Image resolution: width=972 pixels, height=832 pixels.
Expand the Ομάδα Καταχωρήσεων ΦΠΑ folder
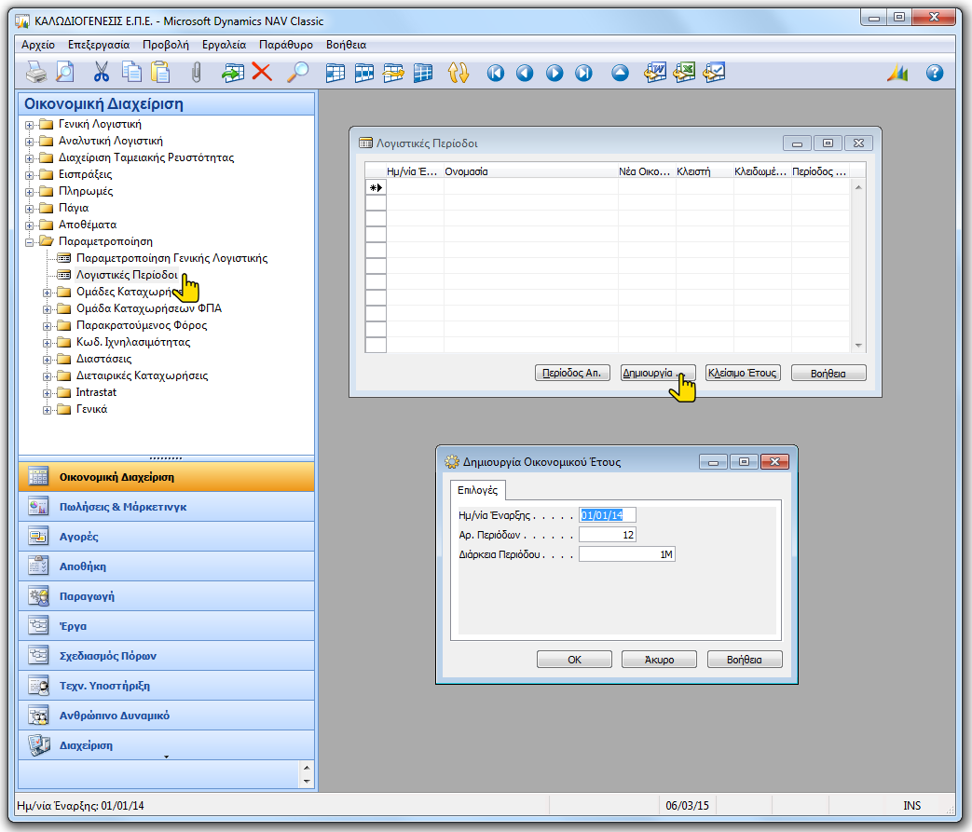48,309
